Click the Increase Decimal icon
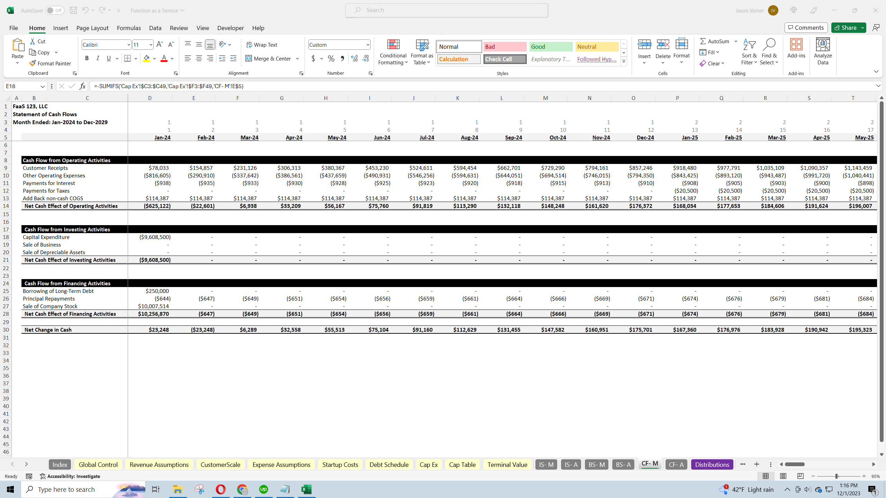The image size is (886, 498). [354, 58]
